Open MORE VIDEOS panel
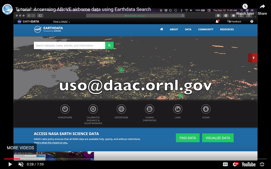 pyautogui.click(x=20, y=148)
